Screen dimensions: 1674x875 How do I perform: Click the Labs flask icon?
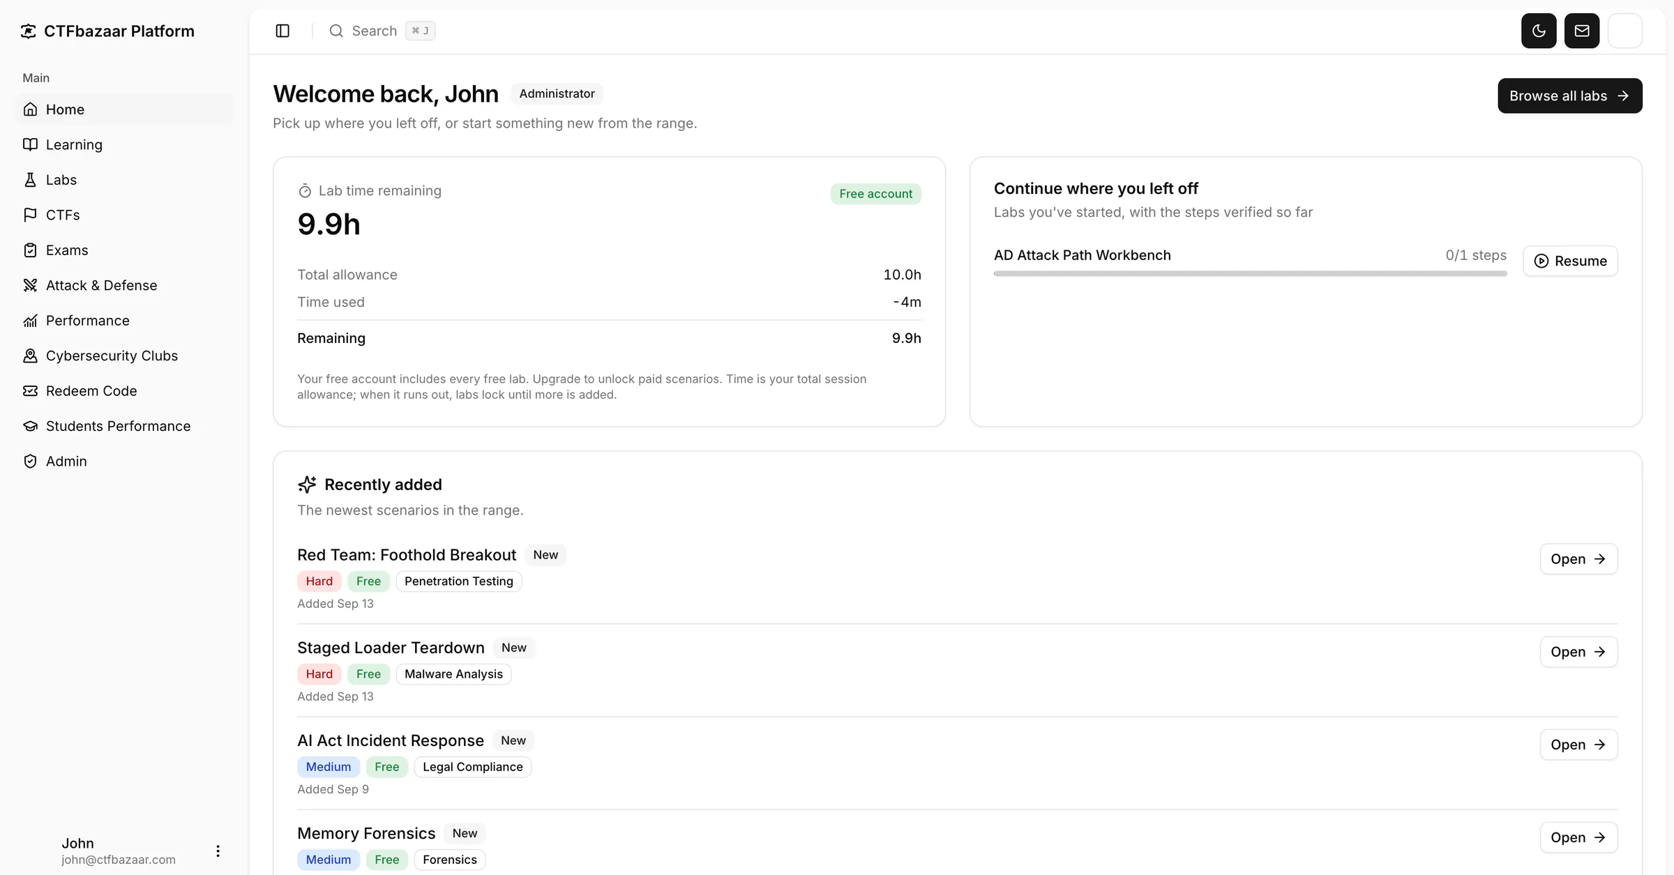(30, 180)
